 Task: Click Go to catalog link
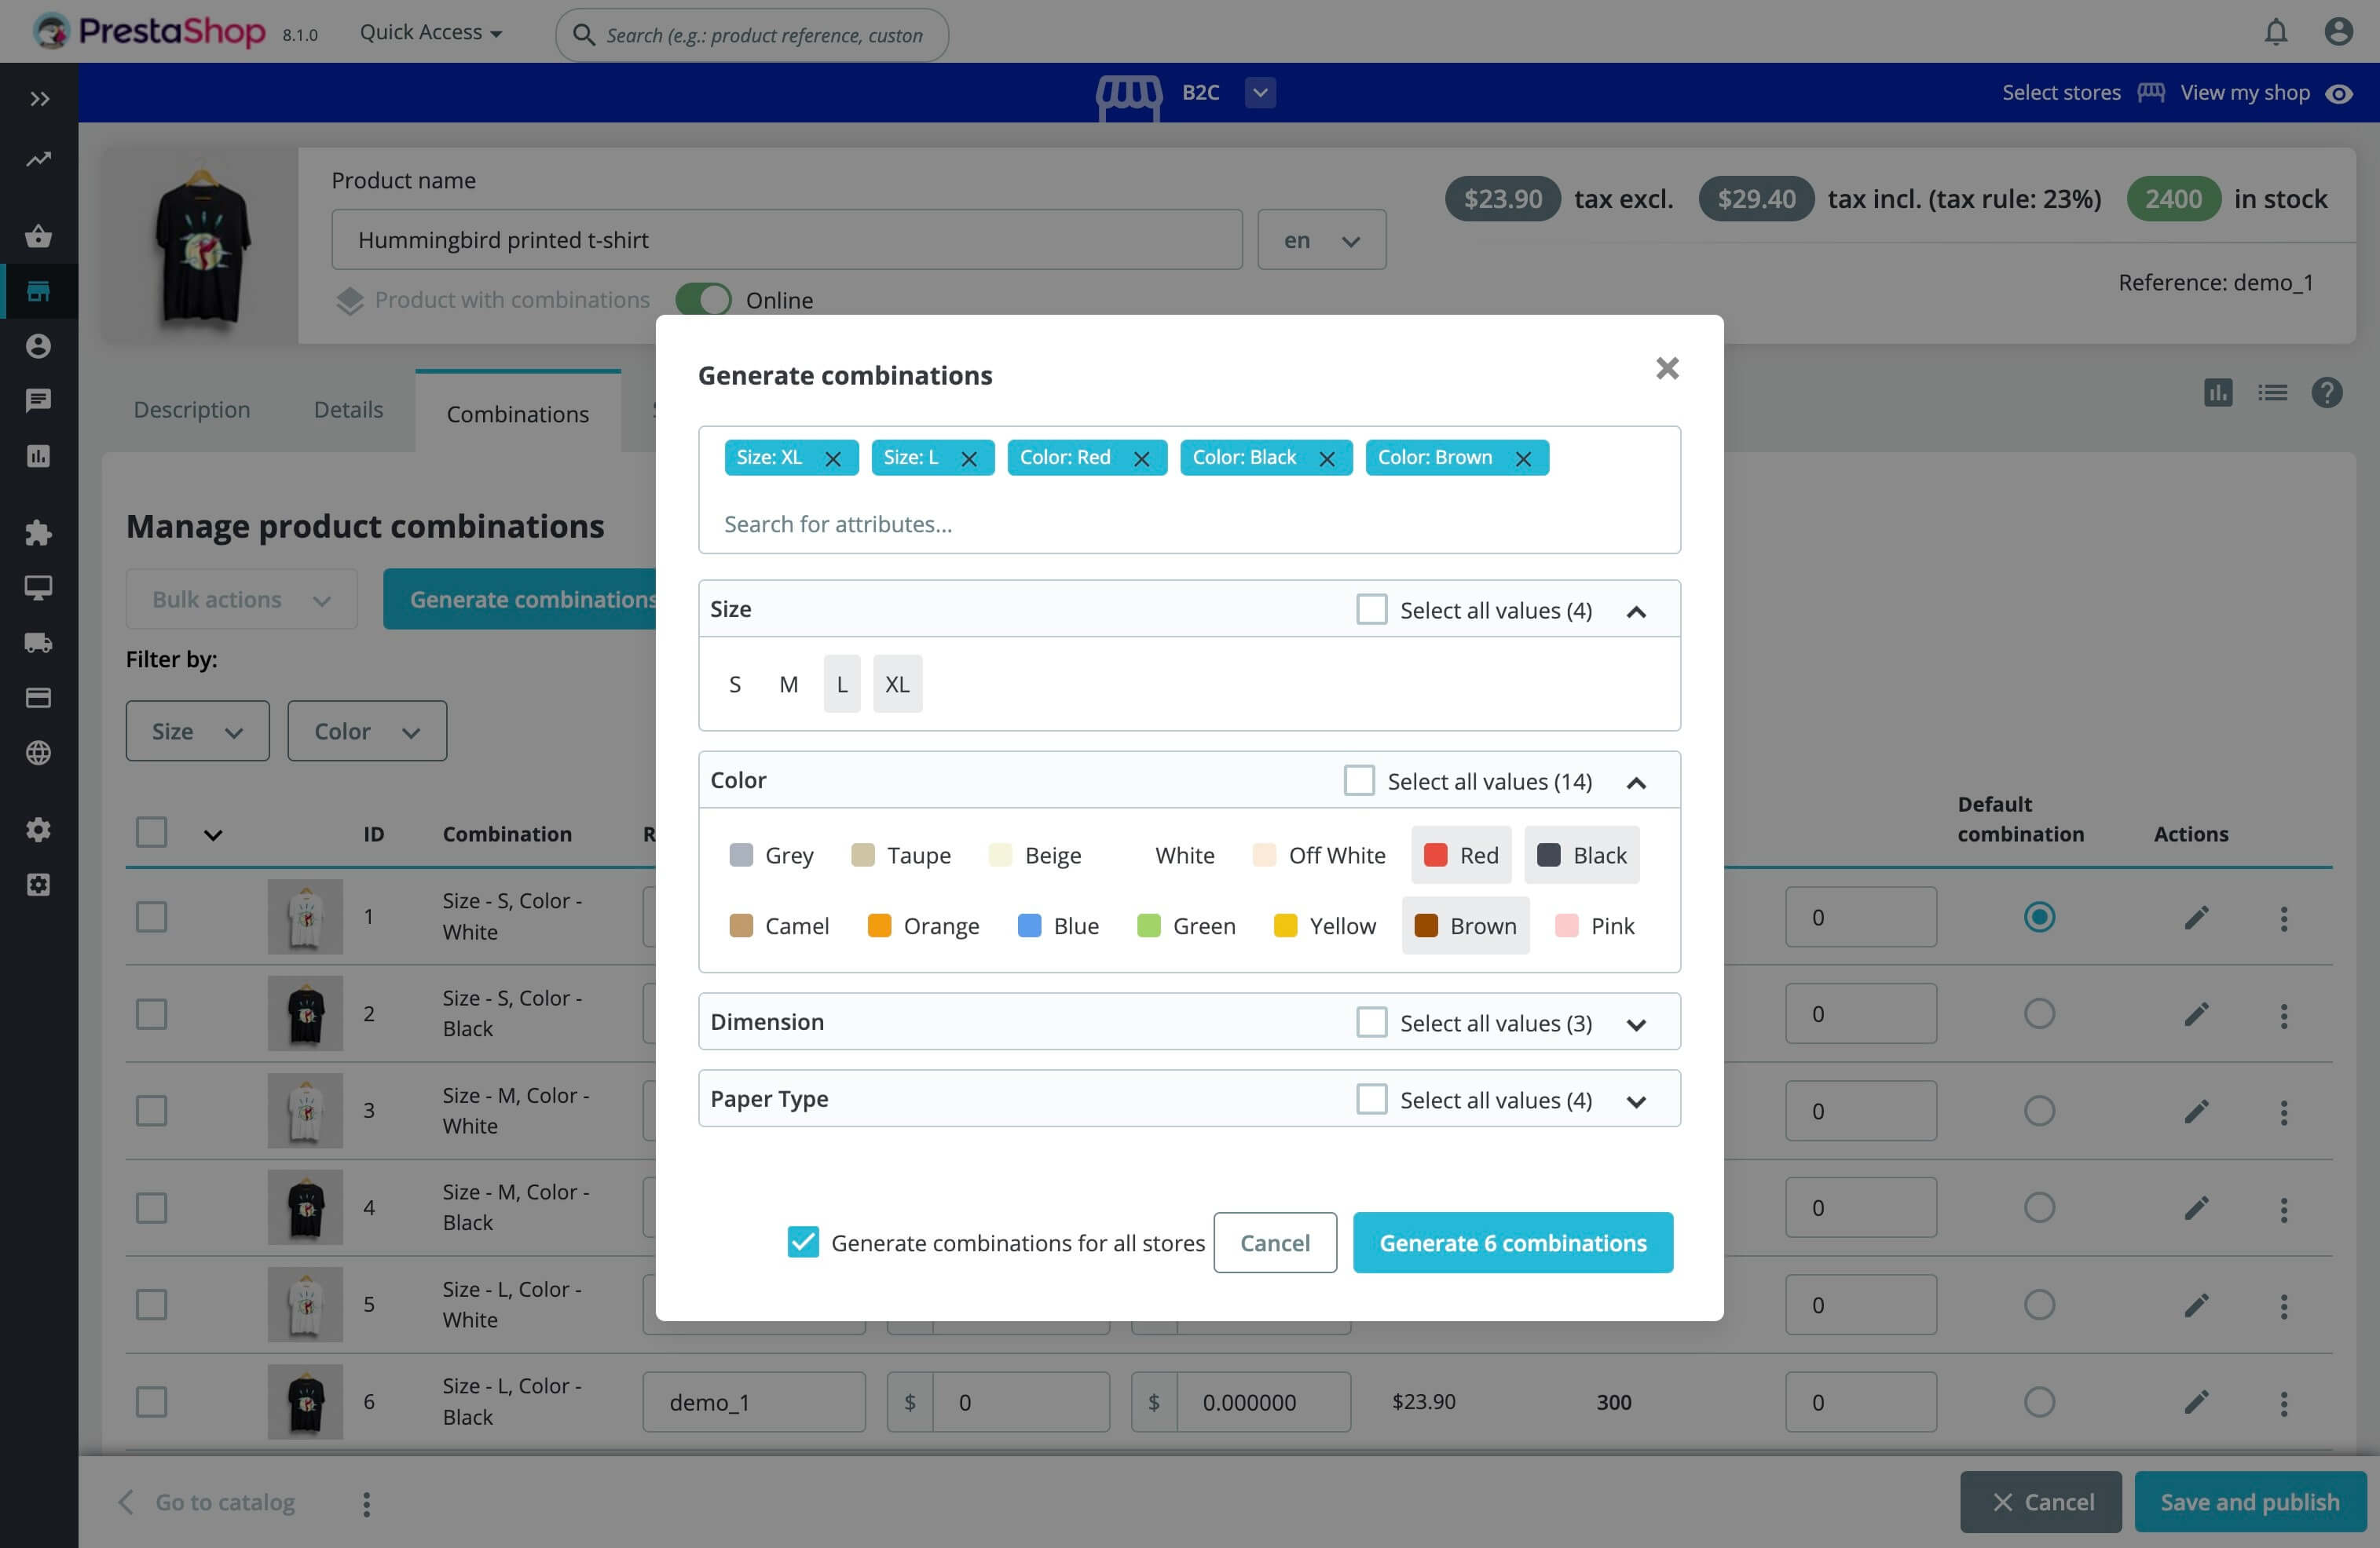click(x=207, y=1502)
